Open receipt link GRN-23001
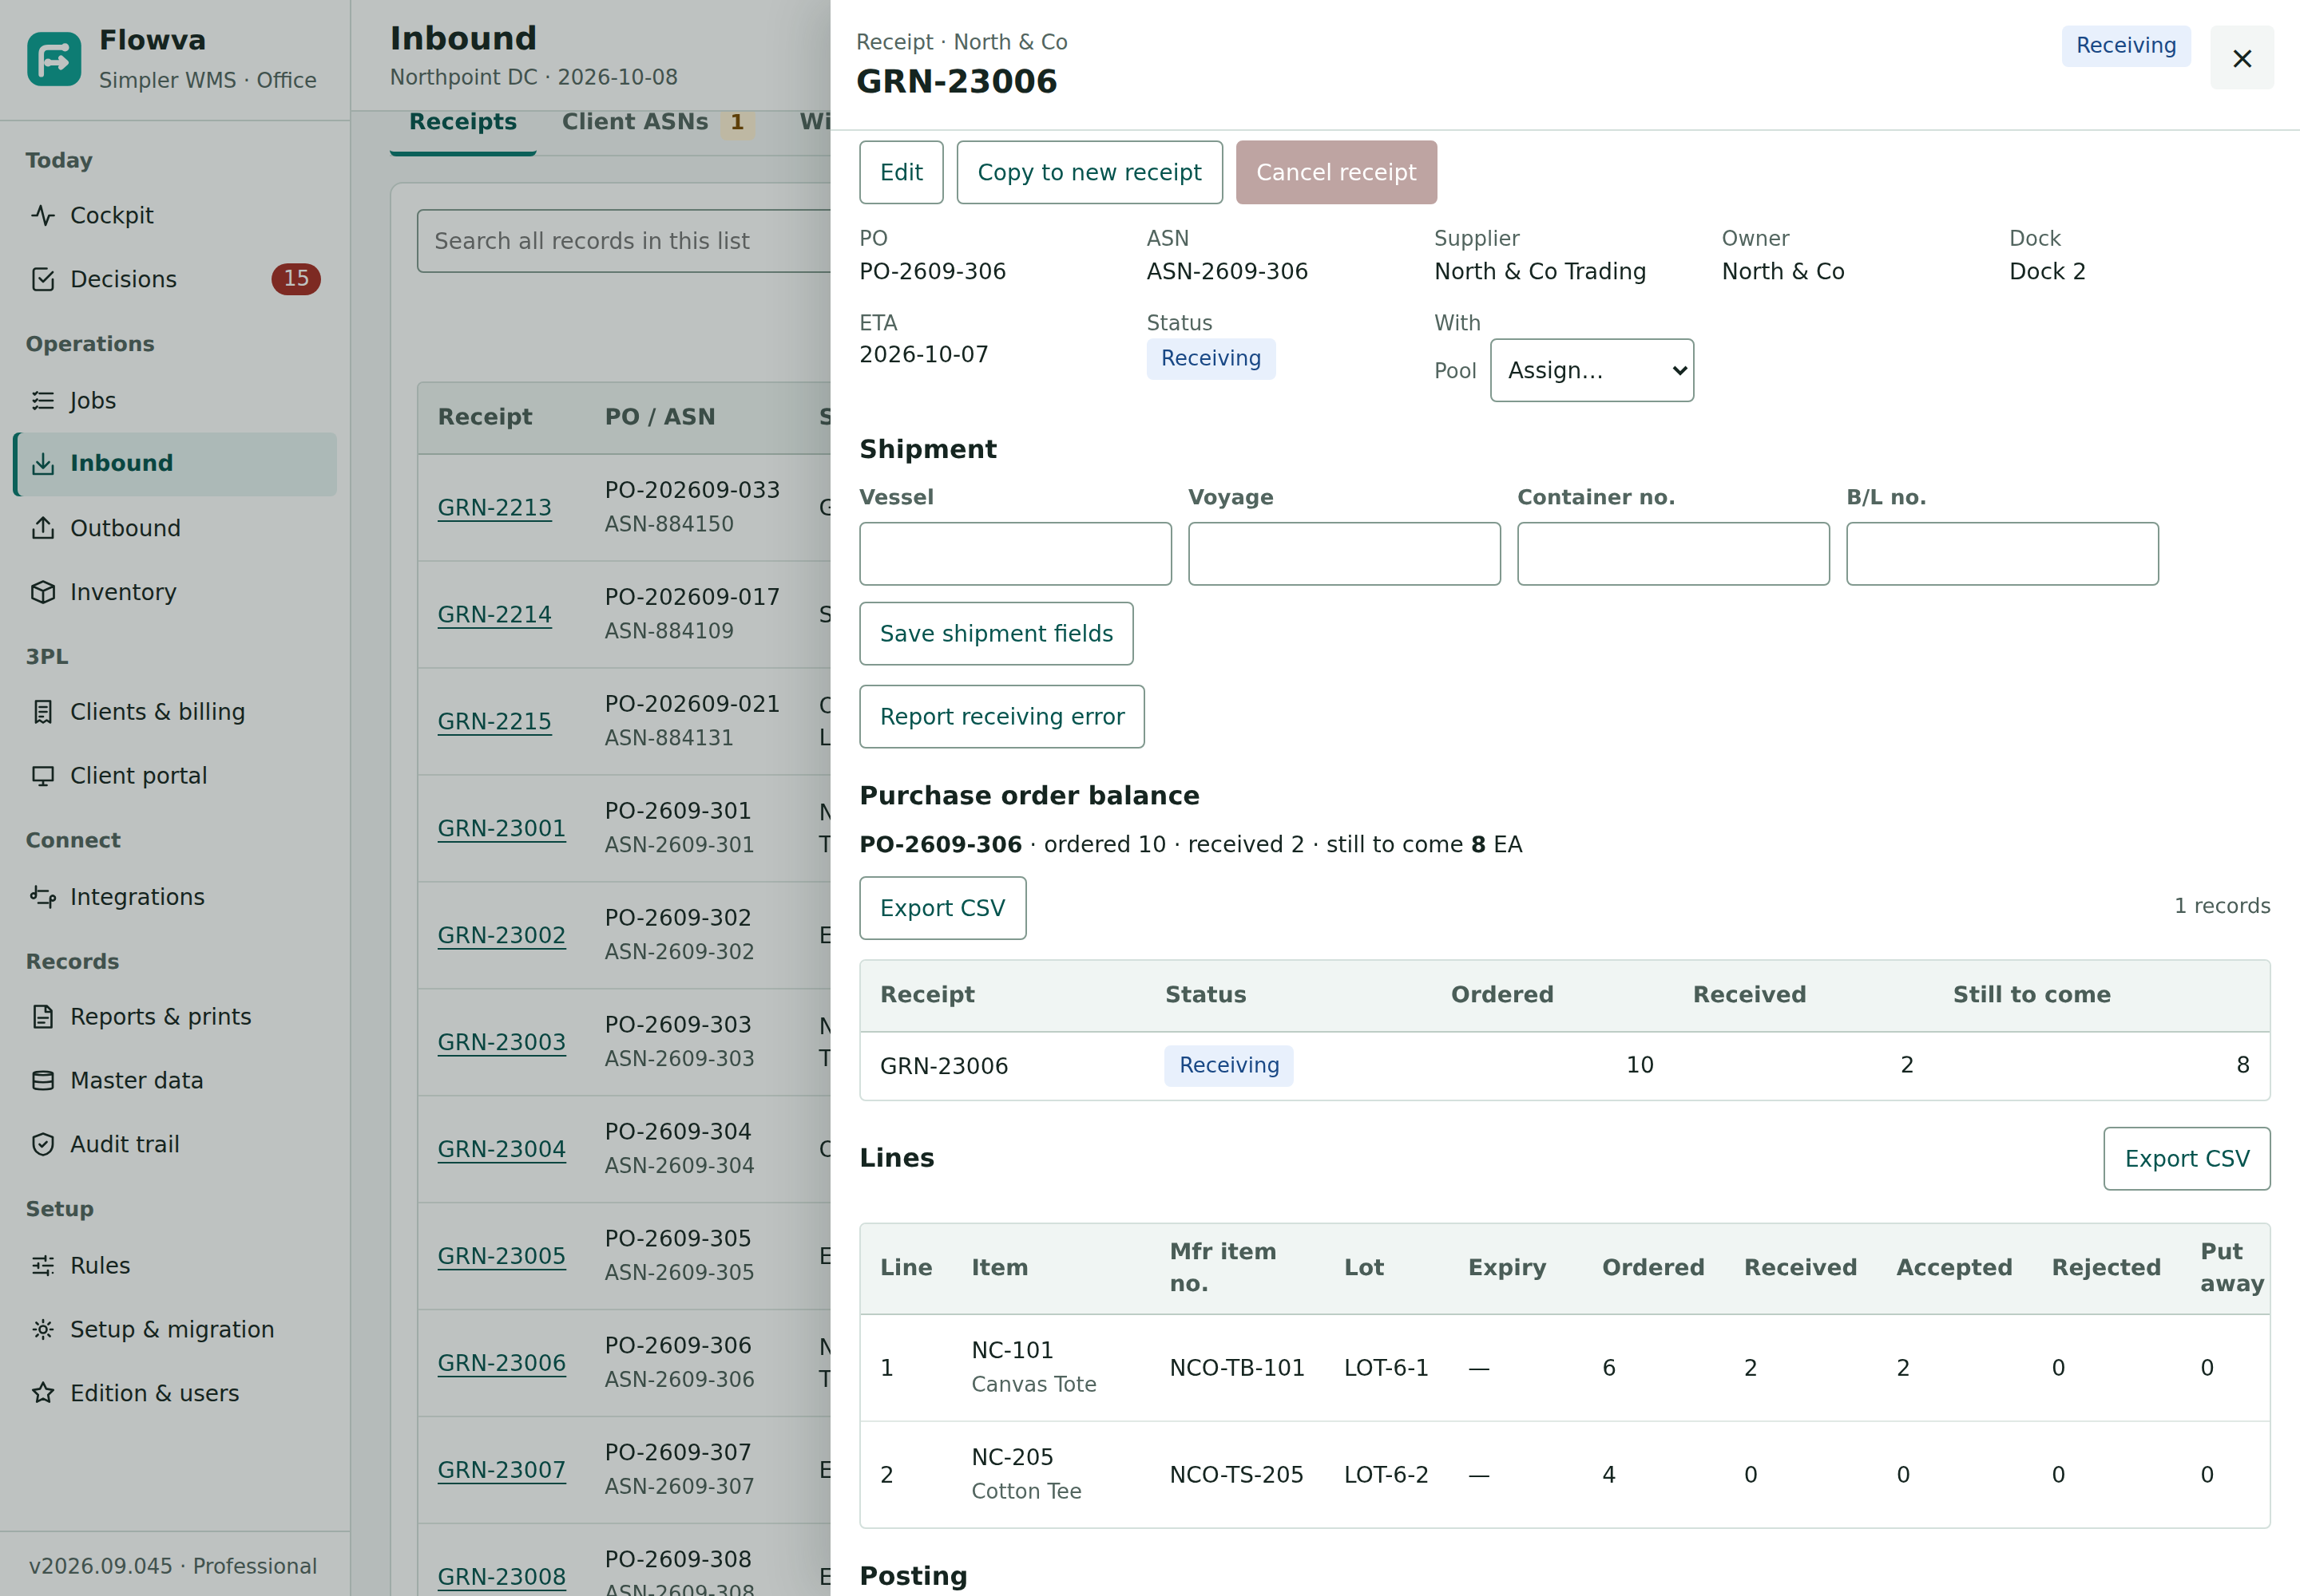This screenshot has height=1596, width=2300. (x=502, y=828)
